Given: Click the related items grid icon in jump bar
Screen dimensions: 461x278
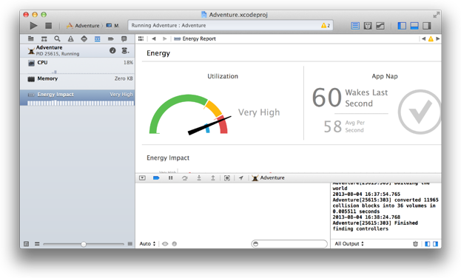Looking at the screenshot, I should pos(141,38).
